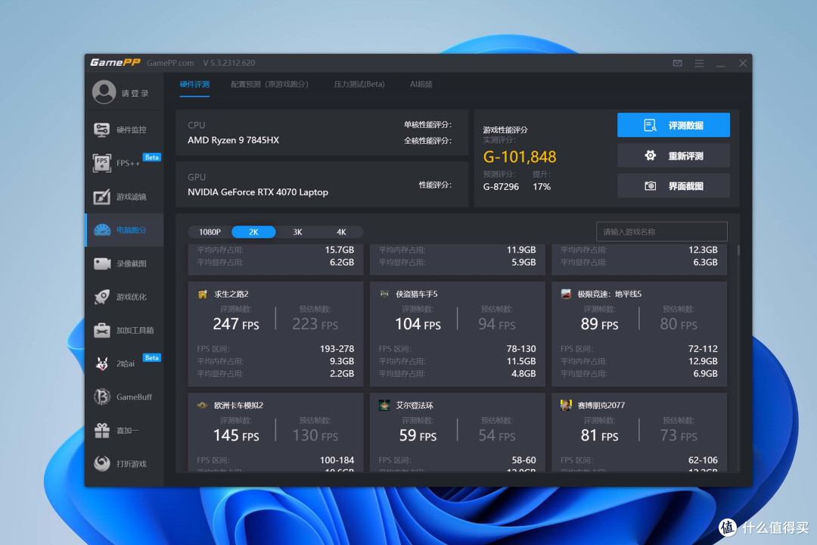
Task: Click NVIDIA GeForce RTX 4070 Laptop text
Action: pos(258,192)
